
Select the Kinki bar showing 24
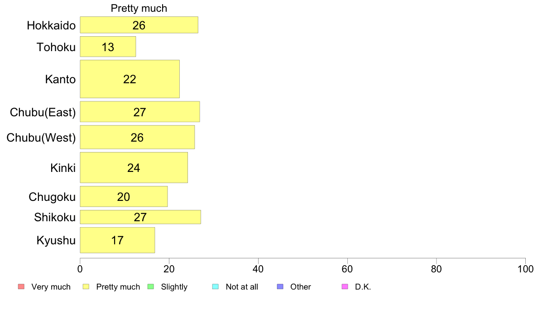click(x=134, y=168)
